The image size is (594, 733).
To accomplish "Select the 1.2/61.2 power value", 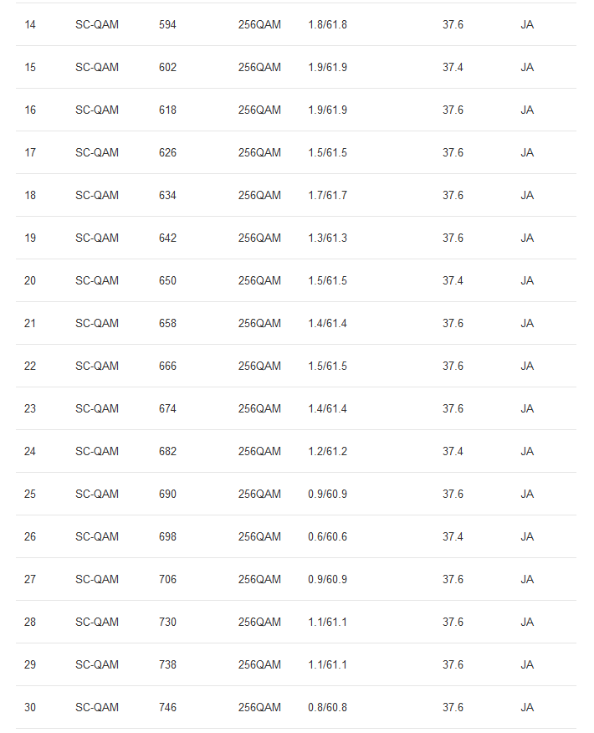I will point(327,452).
